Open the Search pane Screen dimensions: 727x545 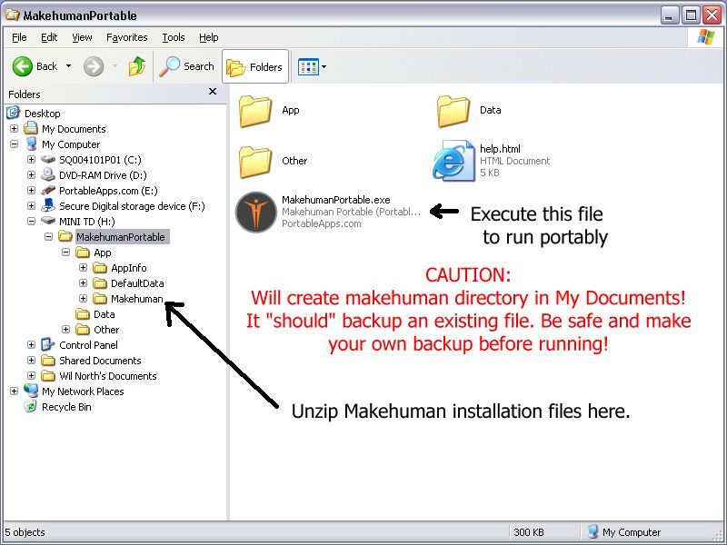(186, 66)
